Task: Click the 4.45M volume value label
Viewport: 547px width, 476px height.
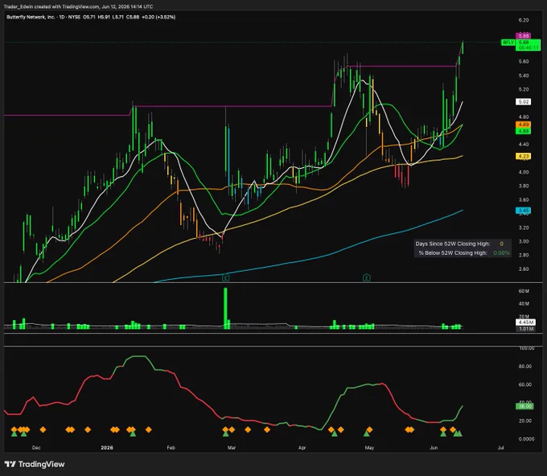Action: point(525,322)
